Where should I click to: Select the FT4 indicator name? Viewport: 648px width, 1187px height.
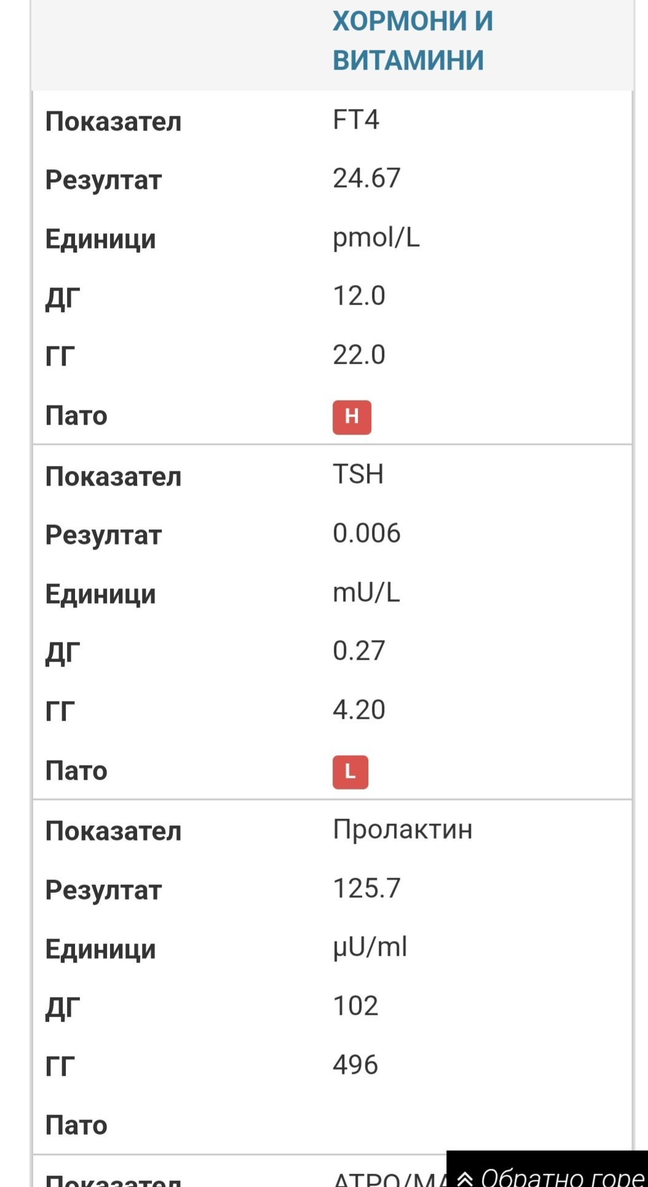pyautogui.click(x=355, y=119)
